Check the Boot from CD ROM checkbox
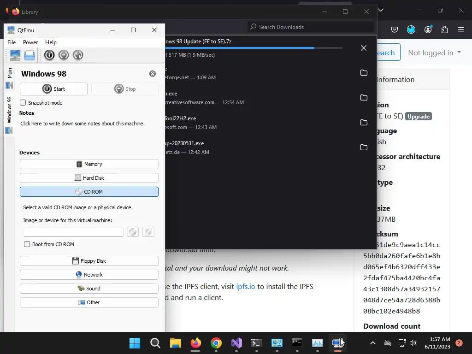The height and width of the screenshot is (354, 472). (x=27, y=244)
